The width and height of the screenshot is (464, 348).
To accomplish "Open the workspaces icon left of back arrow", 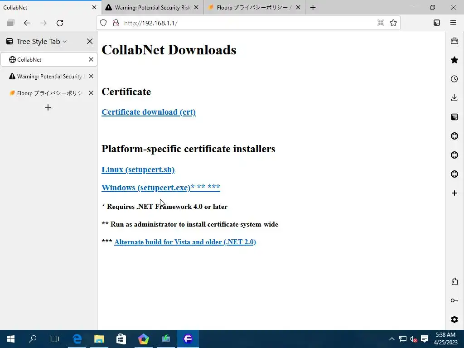I will click(x=11, y=23).
